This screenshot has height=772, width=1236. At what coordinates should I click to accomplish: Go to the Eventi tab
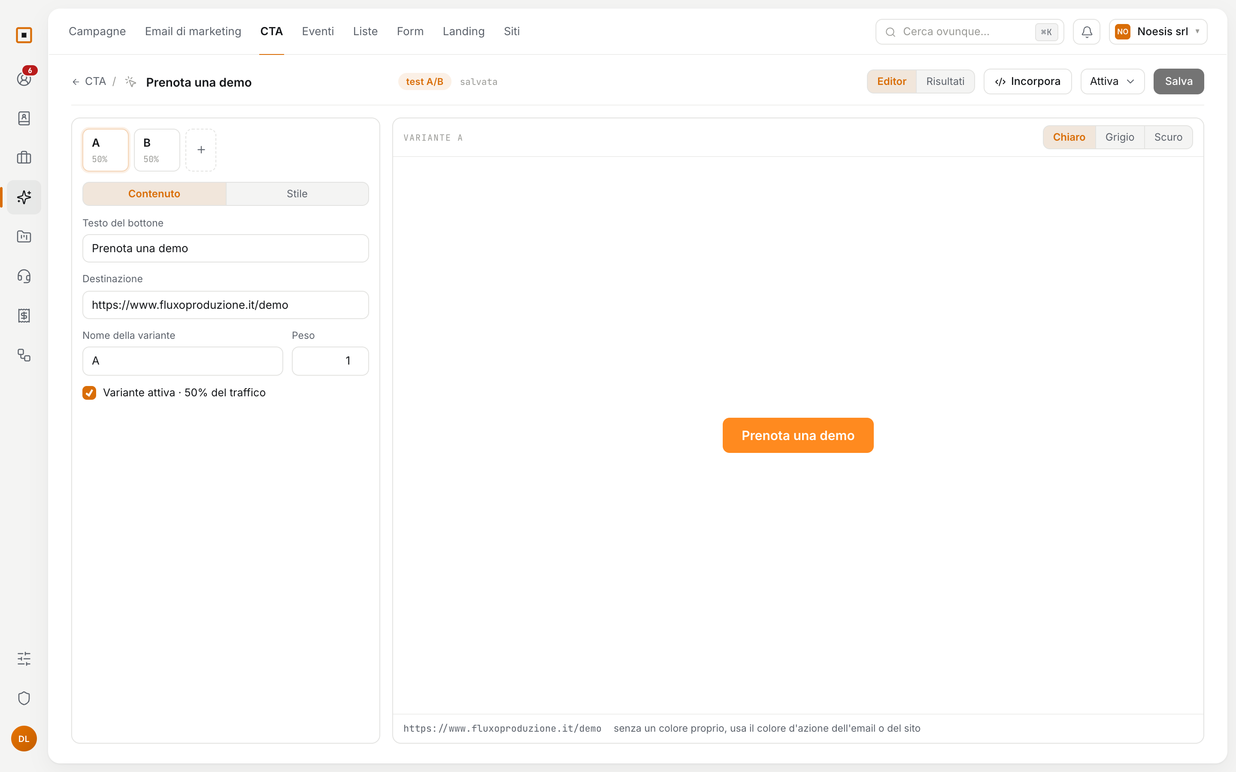point(318,32)
